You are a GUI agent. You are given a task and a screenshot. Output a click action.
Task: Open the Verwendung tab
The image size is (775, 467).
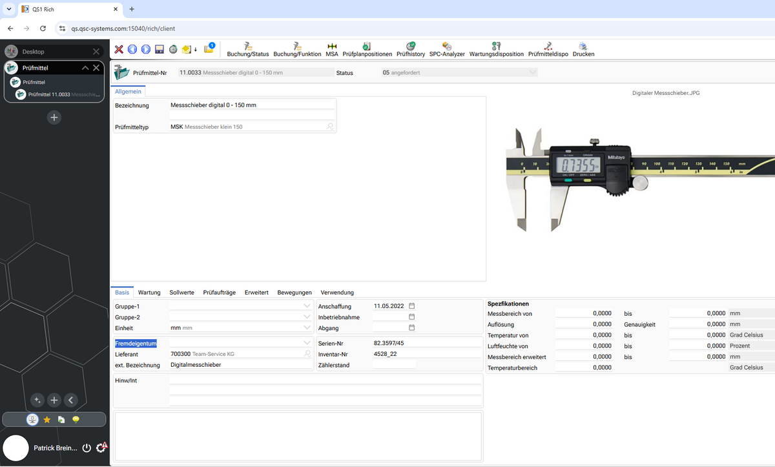tap(337, 292)
